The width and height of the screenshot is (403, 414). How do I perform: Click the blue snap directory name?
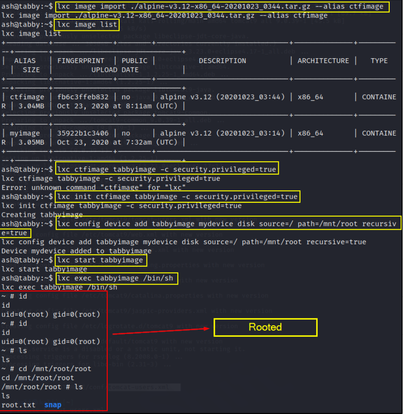53,405
